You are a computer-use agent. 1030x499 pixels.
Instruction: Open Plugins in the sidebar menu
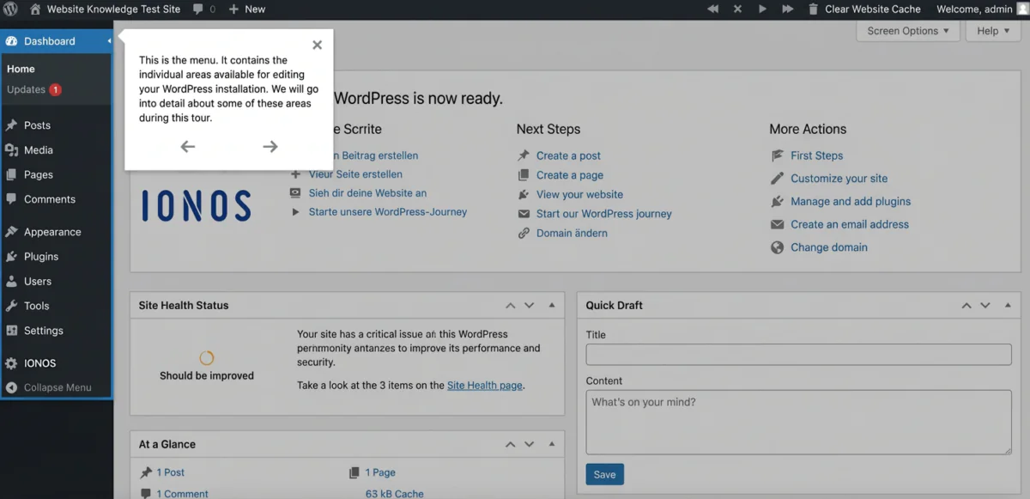pyautogui.click(x=40, y=257)
